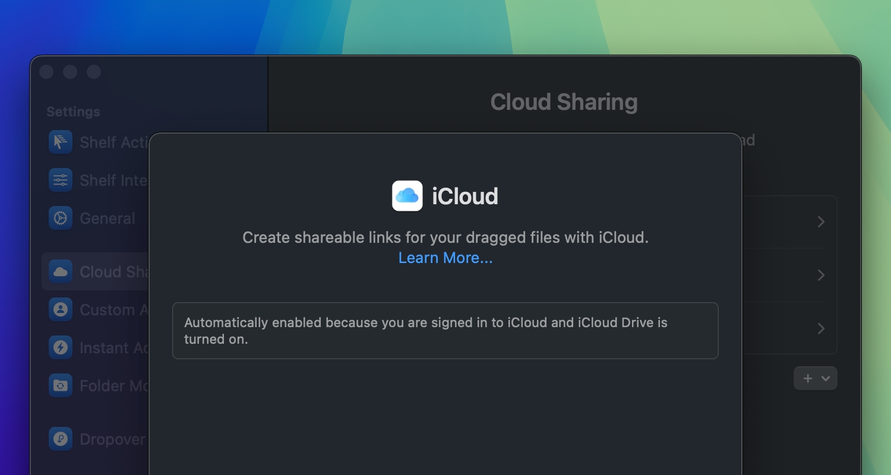Image resolution: width=891 pixels, height=475 pixels.
Task: Open the Learn More link about iCloud
Action: tap(445, 258)
